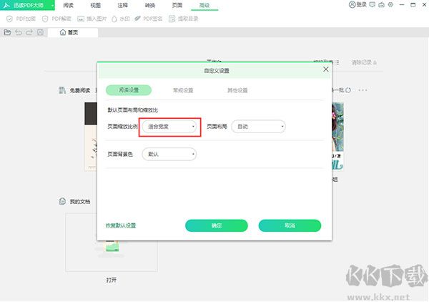Click the open folder icon in quick toolbar

pos(8,32)
